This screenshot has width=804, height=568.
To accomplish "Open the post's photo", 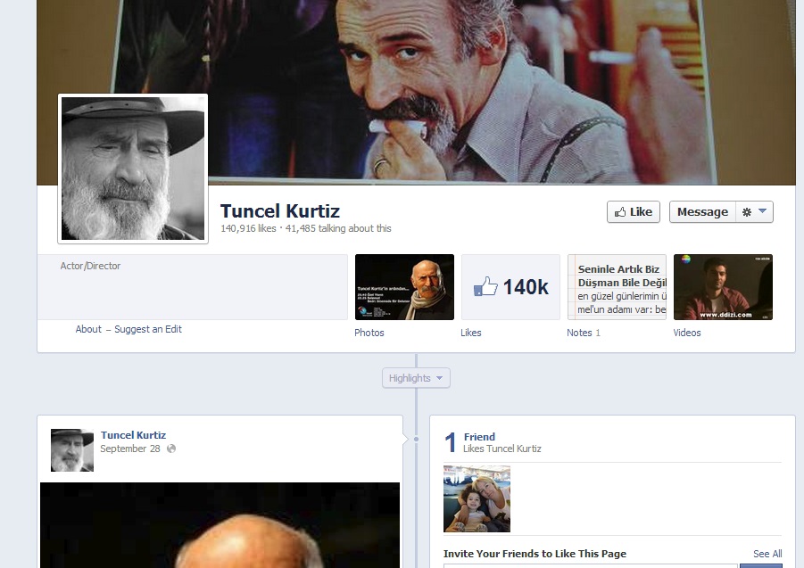I will [220, 525].
